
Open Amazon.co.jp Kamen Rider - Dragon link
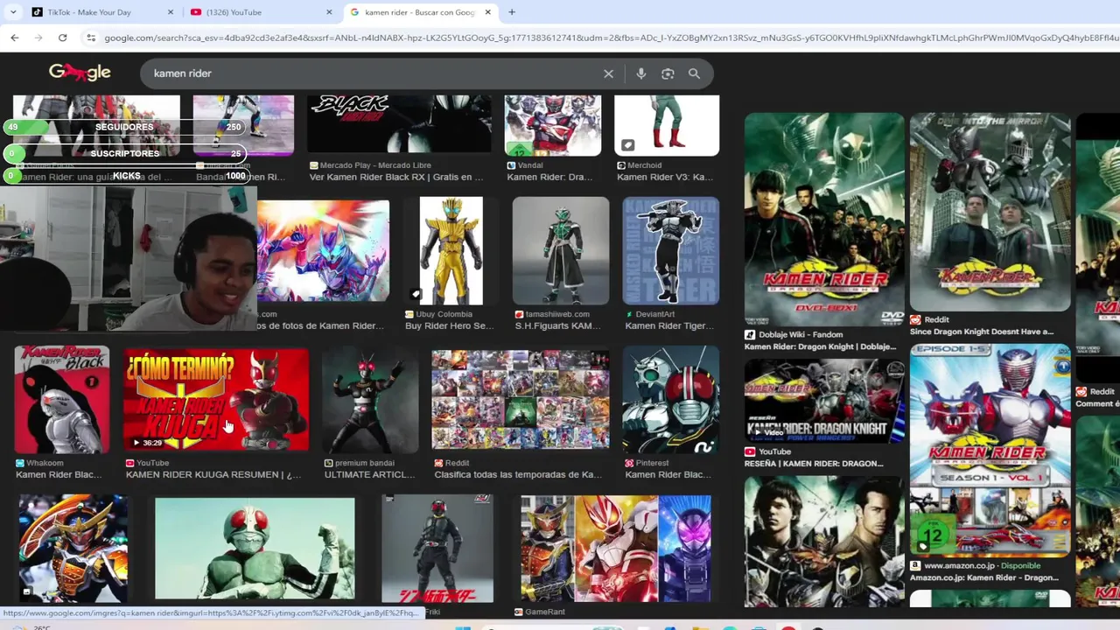[984, 571]
